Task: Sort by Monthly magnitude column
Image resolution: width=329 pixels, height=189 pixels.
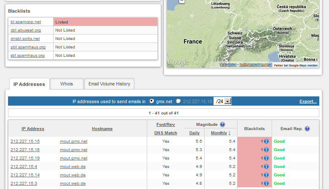Action: point(219,133)
